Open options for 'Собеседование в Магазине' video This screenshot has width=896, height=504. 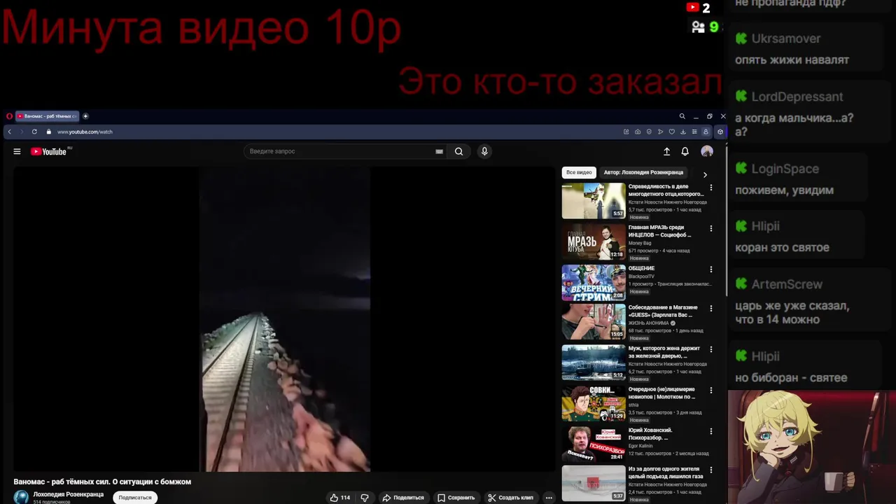coord(711,308)
